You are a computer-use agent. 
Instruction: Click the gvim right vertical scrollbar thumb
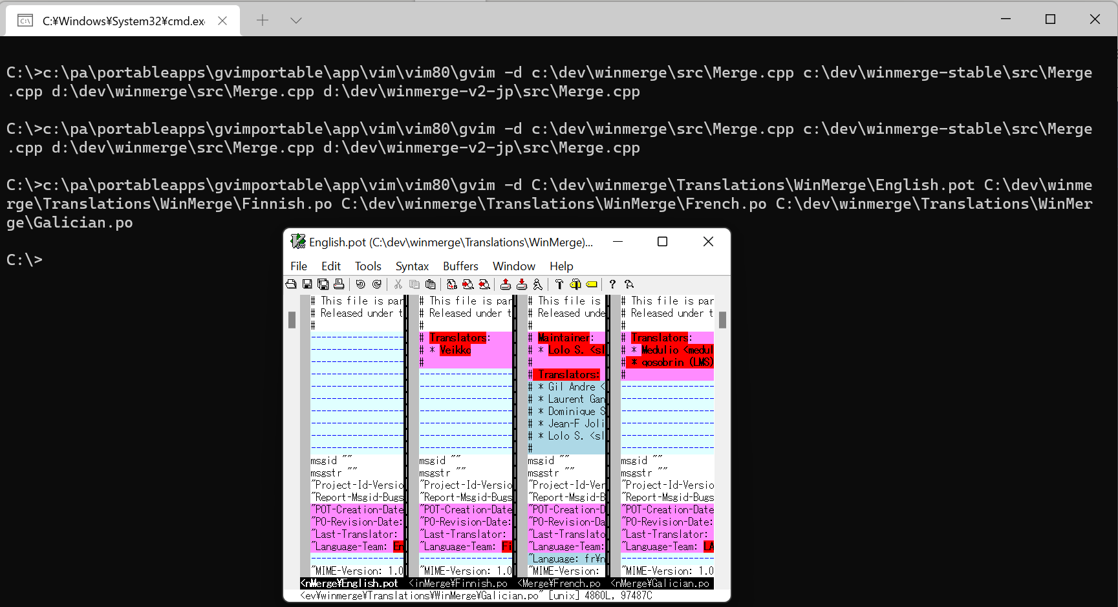pos(722,320)
